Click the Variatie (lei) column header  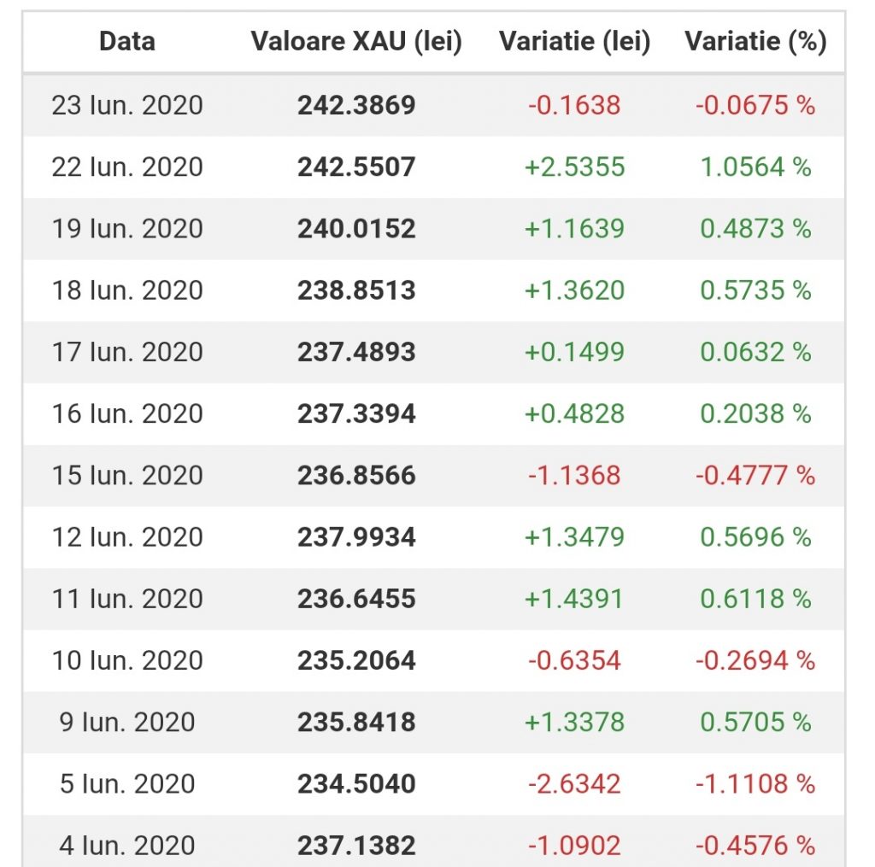[x=574, y=41]
